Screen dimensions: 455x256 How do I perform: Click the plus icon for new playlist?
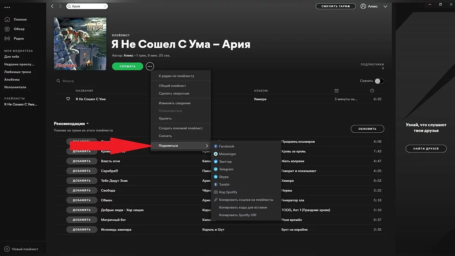7,249
